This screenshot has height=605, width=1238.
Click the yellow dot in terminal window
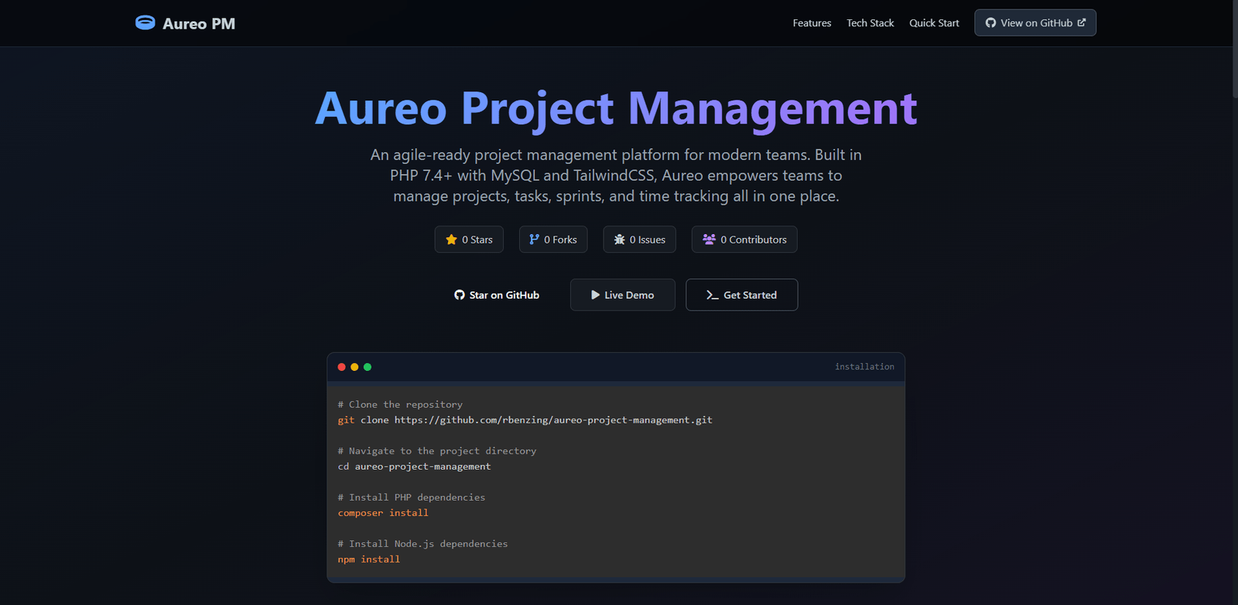(x=354, y=367)
